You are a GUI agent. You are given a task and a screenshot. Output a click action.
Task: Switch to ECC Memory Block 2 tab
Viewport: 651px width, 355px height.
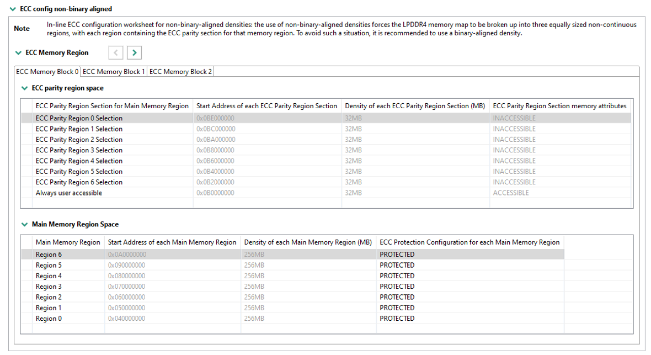point(180,72)
